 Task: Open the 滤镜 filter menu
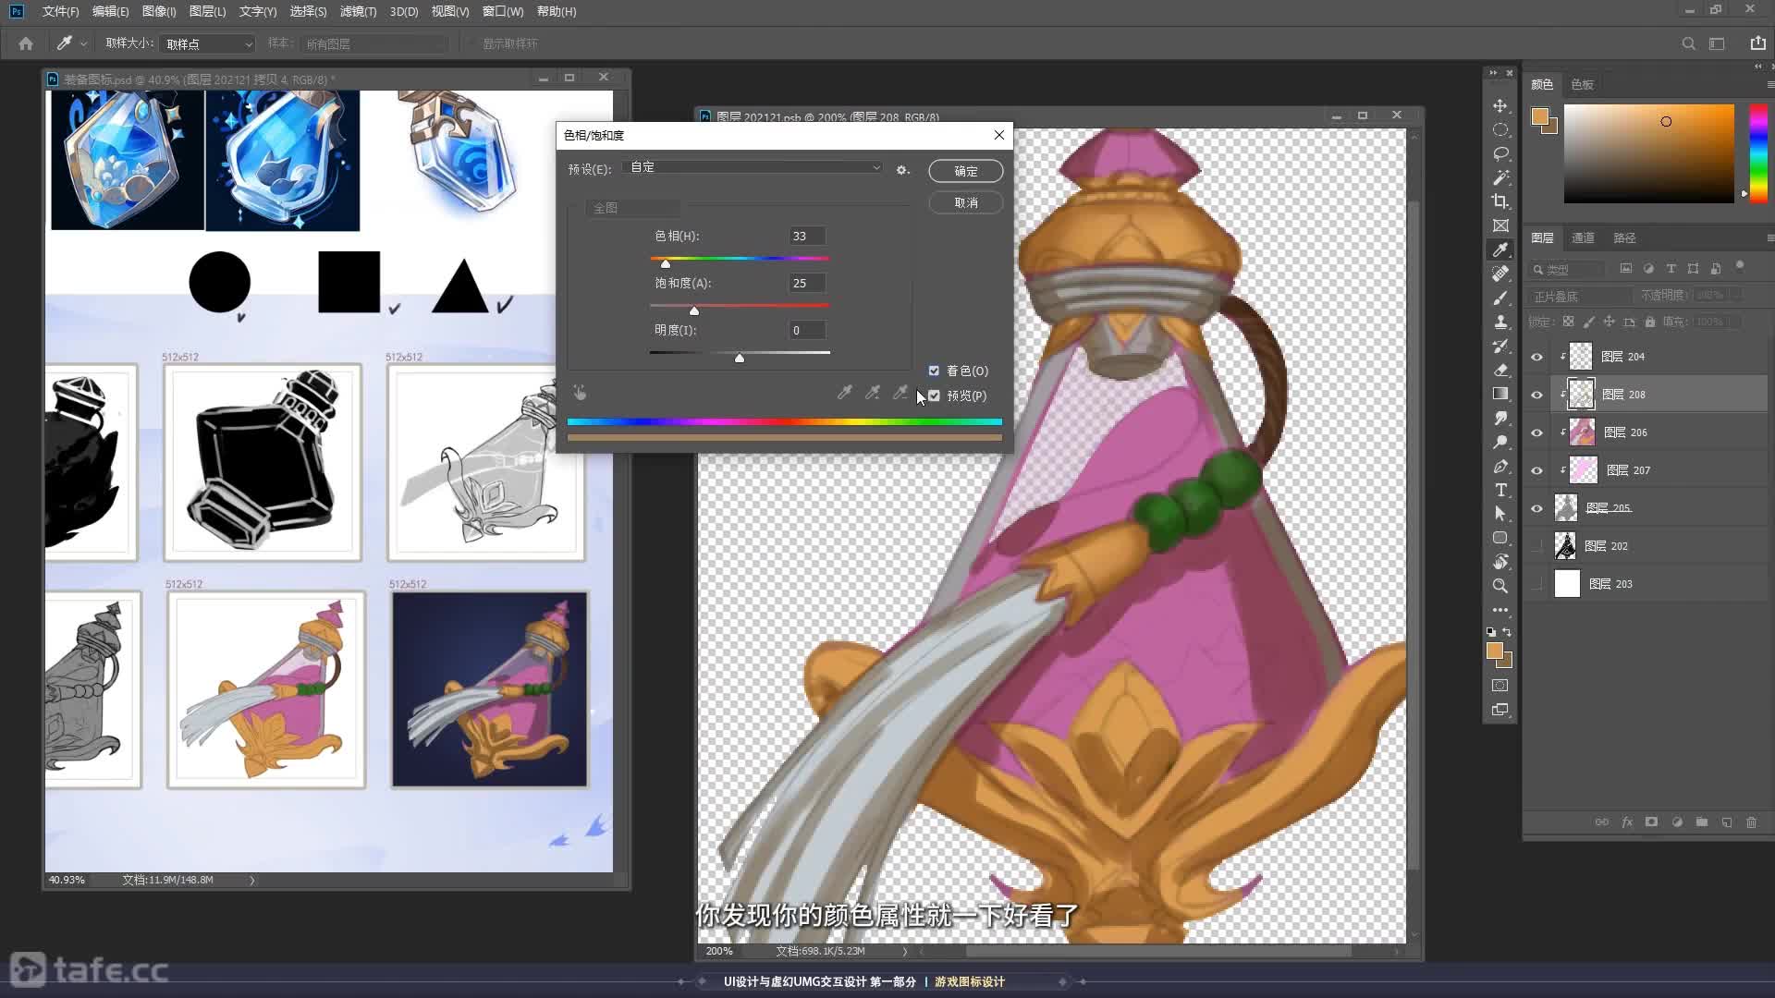357,11
